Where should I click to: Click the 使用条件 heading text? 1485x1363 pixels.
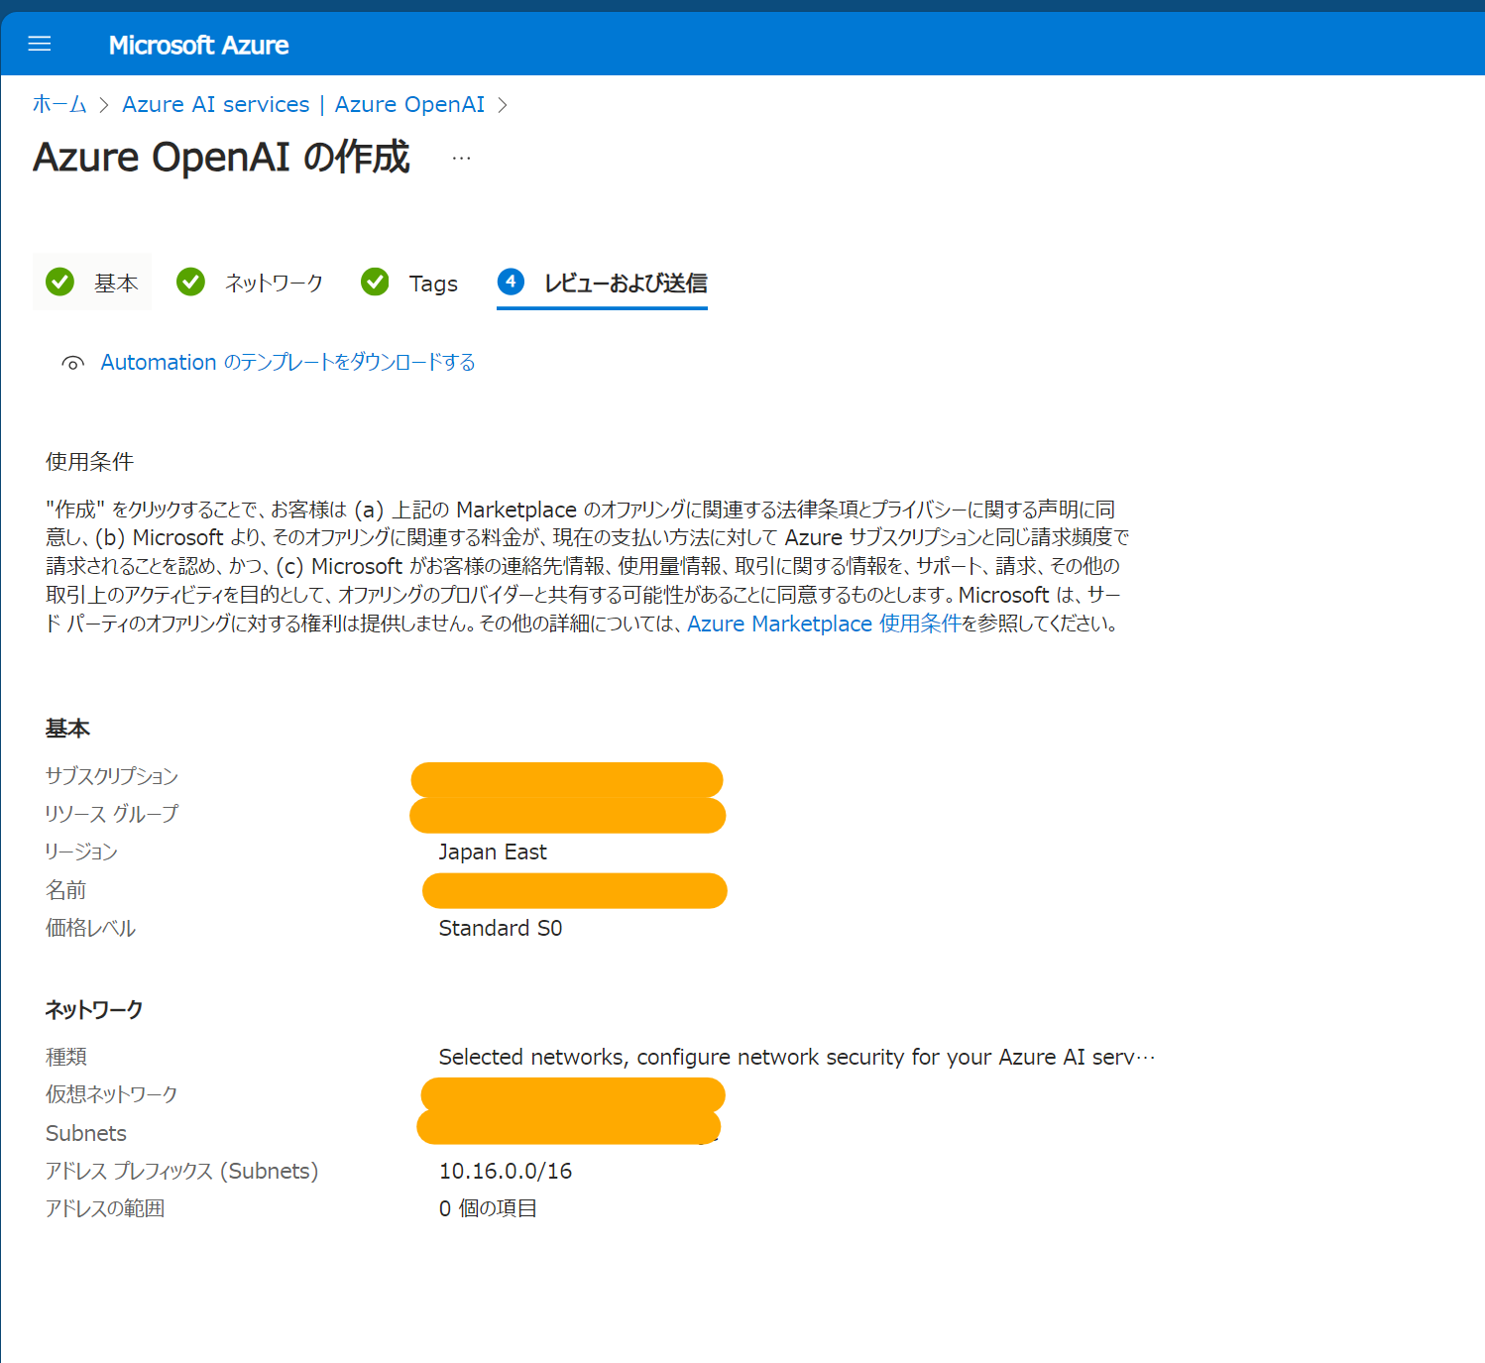click(x=89, y=462)
